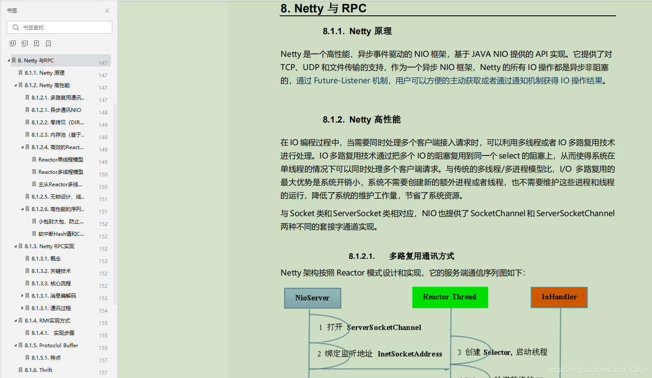Open bookmark '8.1.2.3. 内存池 (基于...'
This screenshot has height=378, width=652.
[x=58, y=135]
